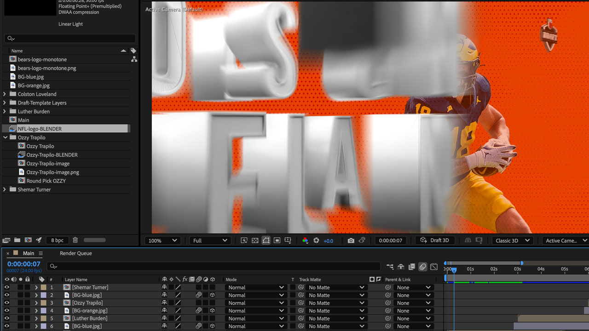Screen dimensions: 589x331
Task: Toggle 3D layer switch for BG-orange.jpg
Action: coord(213,311)
